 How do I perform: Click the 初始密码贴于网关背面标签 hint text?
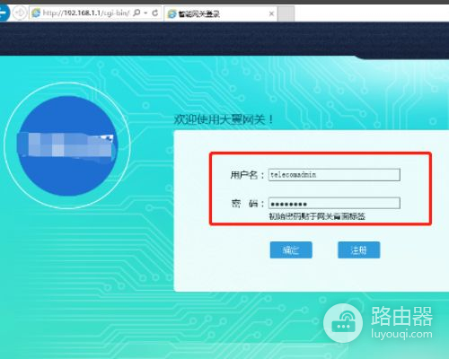(x=317, y=216)
